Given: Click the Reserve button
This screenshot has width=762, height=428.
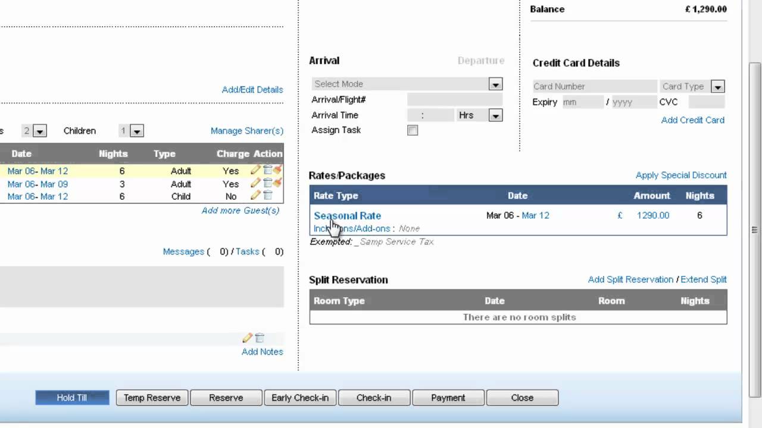Looking at the screenshot, I should (226, 398).
